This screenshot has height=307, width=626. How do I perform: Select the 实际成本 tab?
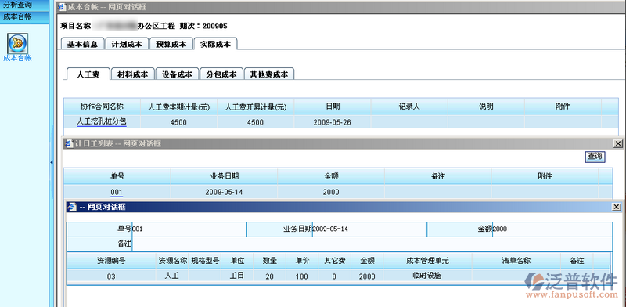pos(215,44)
